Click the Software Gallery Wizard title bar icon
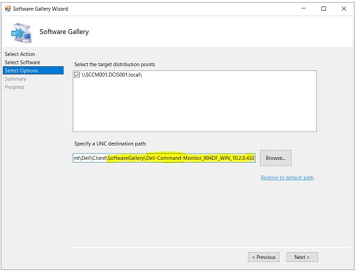 point(8,9)
